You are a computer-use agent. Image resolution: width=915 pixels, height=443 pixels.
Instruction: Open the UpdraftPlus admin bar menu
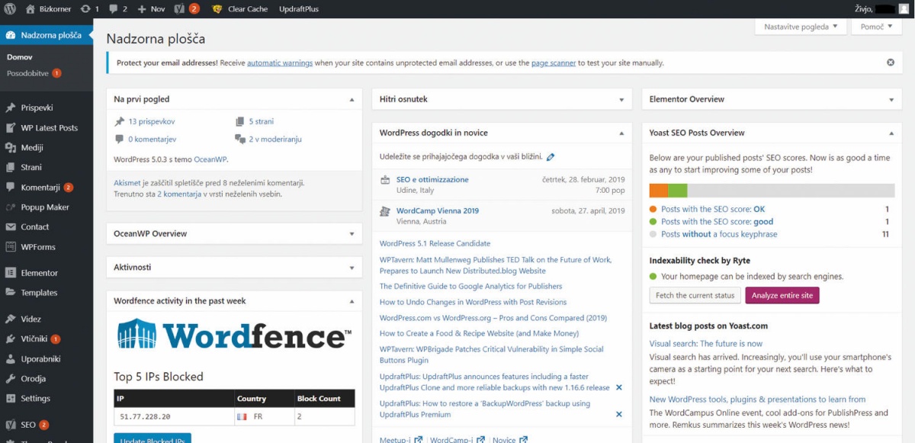click(x=299, y=9)
